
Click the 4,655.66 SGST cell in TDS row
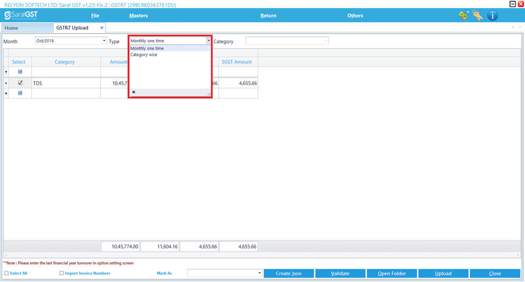tap(238, 83)
